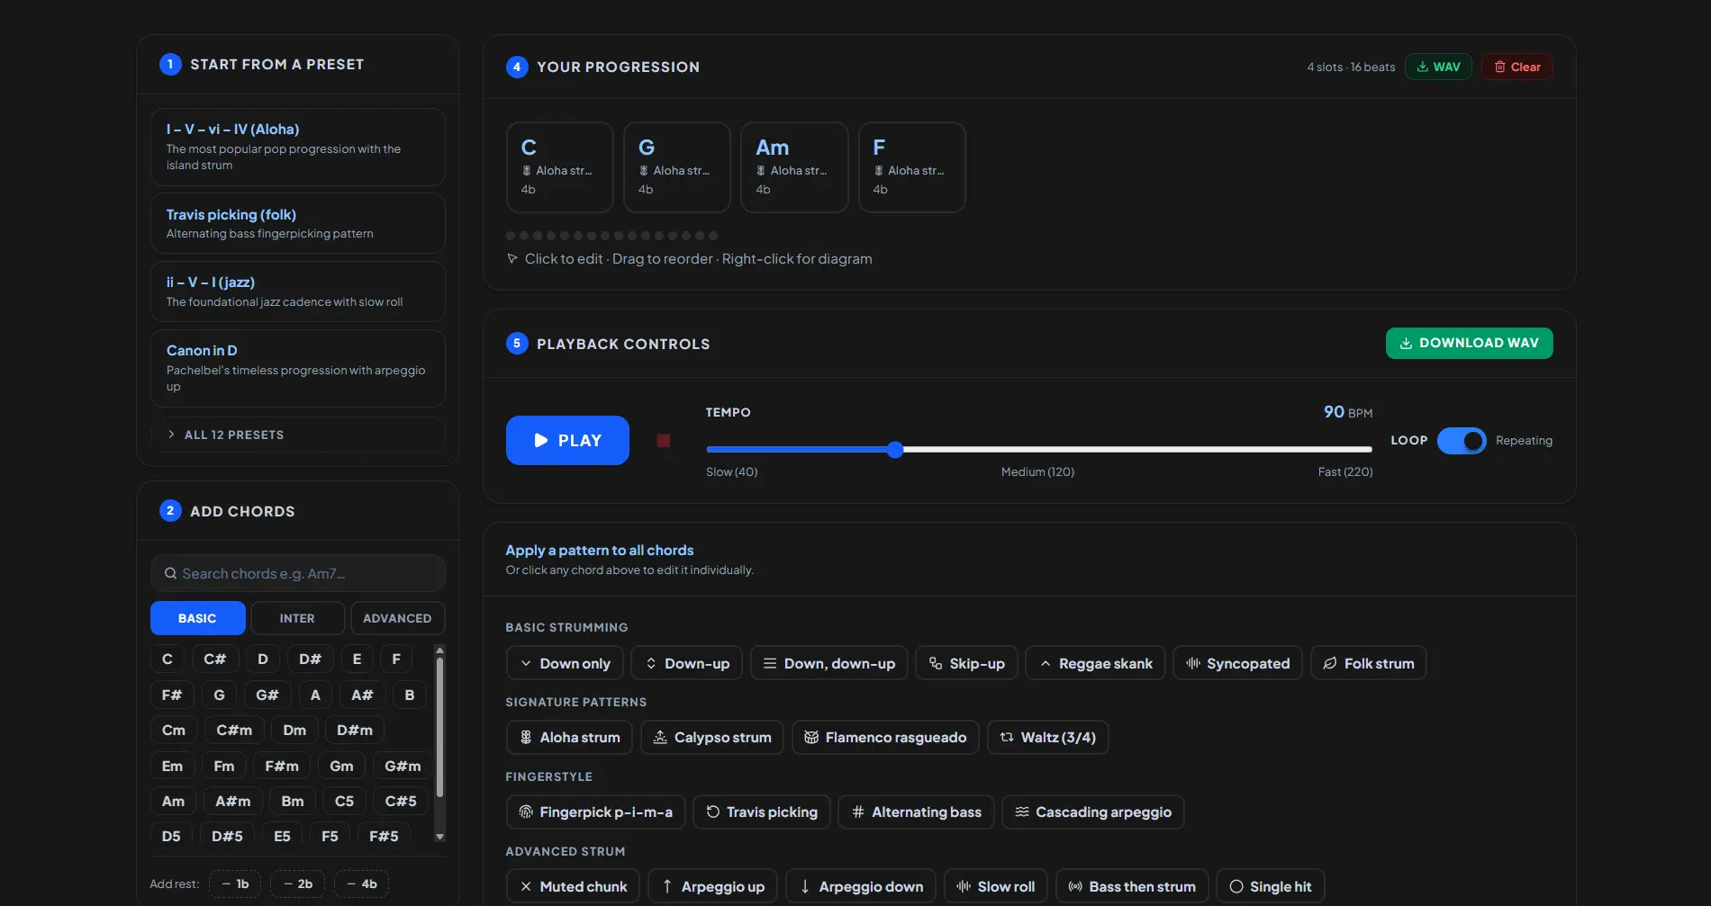
Task: Select the Muted chunk strum
Action: click(573, 887)
